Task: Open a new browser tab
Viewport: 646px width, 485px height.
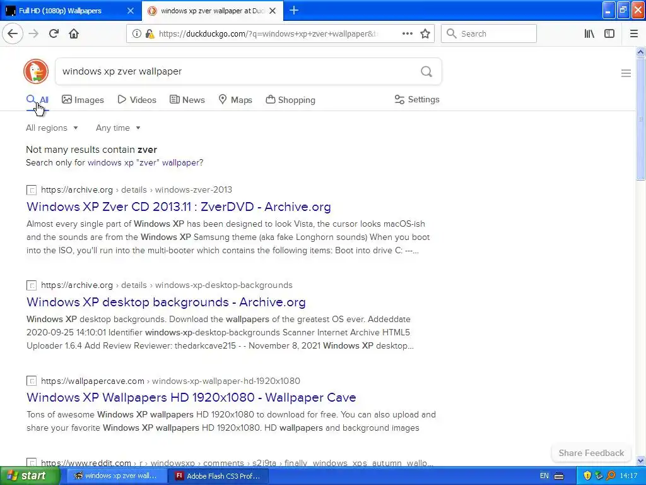Action: click(294, 10)
